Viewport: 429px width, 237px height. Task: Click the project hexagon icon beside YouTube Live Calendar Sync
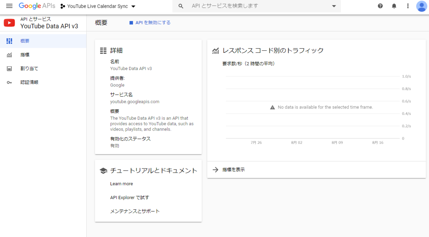pyautogui.click(x=63, y=6)
